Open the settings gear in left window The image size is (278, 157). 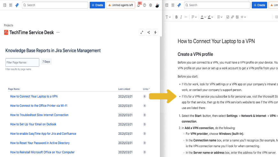click(x=151, y=5)
